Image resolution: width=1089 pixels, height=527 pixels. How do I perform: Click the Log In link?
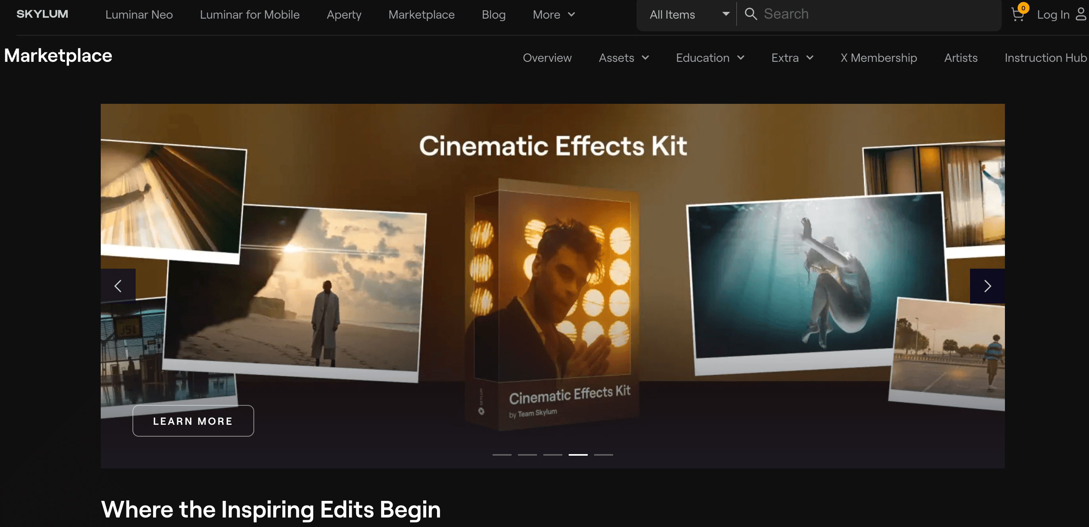pos(1053,14)
